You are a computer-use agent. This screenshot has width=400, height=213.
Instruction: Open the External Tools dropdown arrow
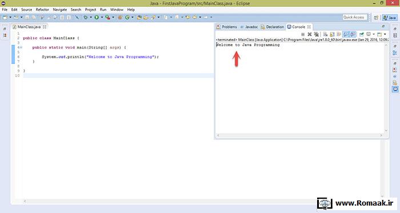(113, 17)
